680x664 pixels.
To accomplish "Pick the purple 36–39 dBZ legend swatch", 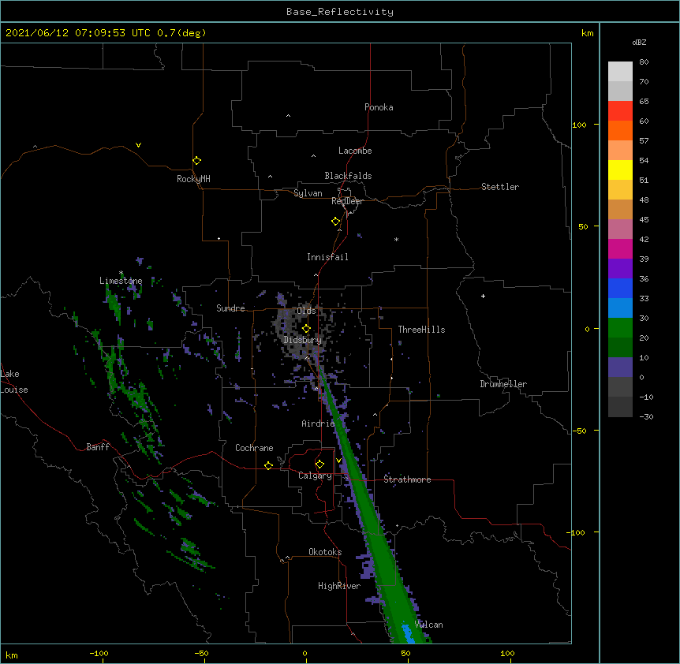I will [620, 269].
